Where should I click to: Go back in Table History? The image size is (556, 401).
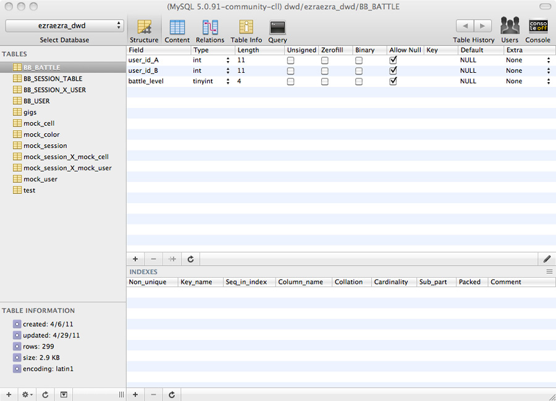click(465, 26)
